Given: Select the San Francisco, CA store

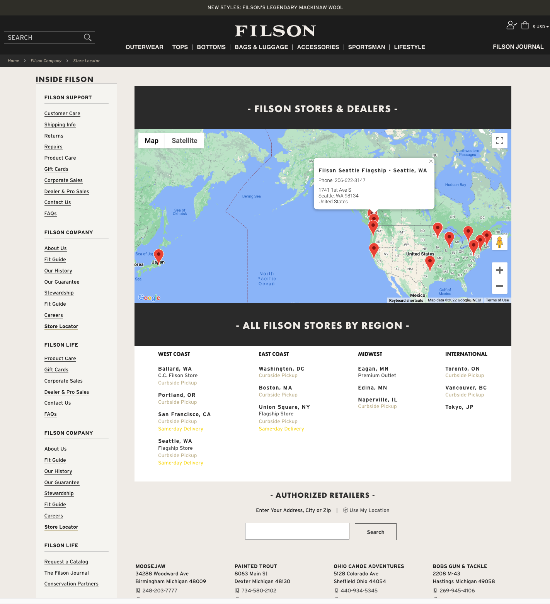Looking at the screenshot, I should tap(184, 415).
